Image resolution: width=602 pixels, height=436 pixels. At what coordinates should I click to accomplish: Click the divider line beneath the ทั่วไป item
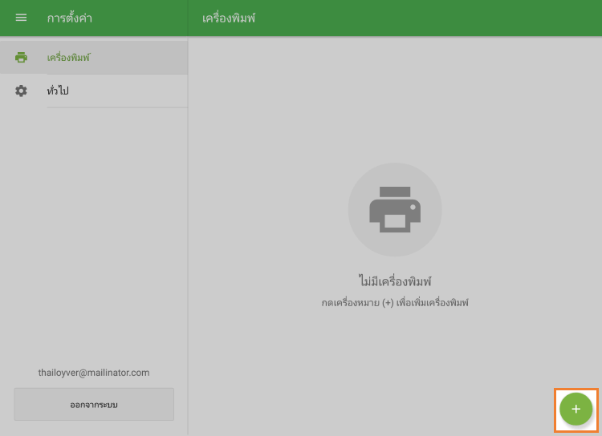pyautogui.click(x=117, y=107)
